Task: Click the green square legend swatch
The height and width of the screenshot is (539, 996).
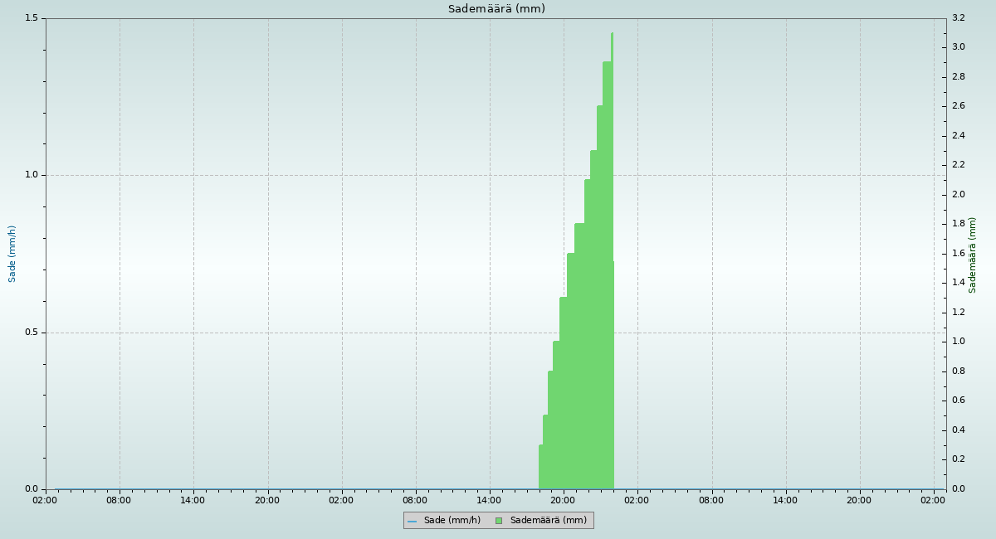Action: [498, 521]
